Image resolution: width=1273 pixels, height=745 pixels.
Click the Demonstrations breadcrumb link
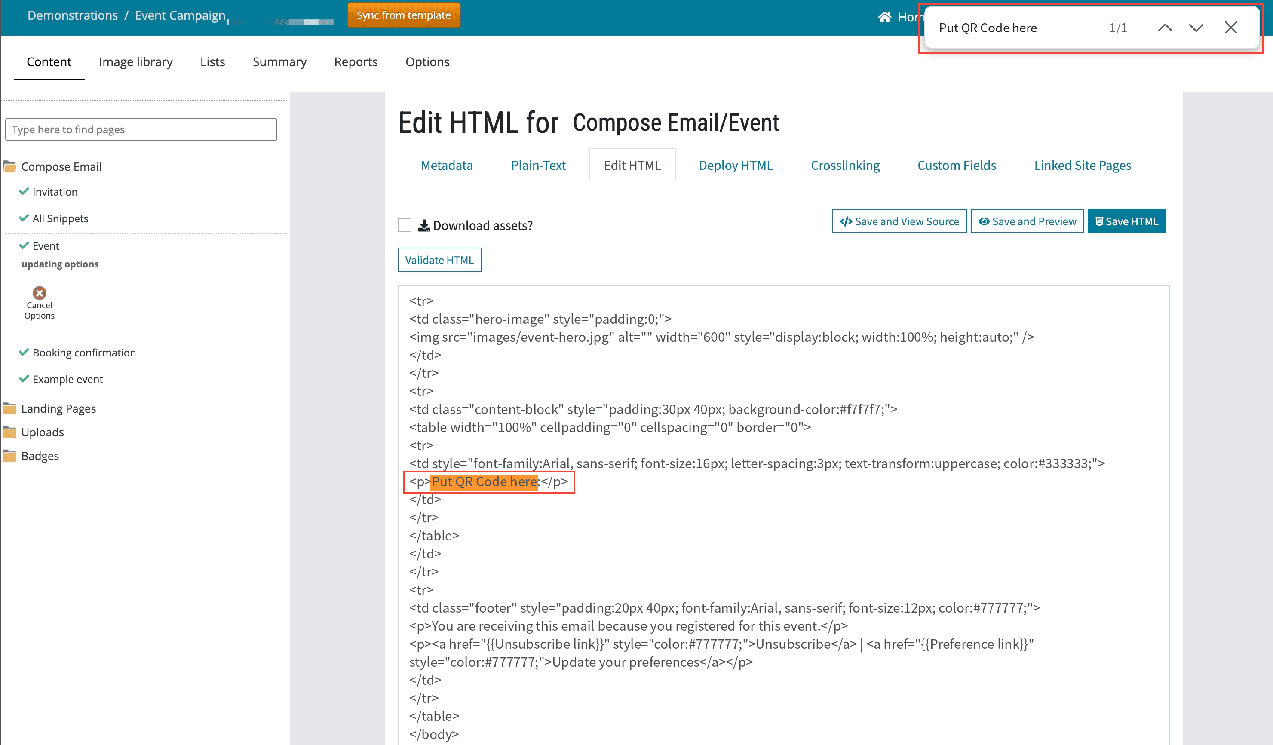(72, 15)
